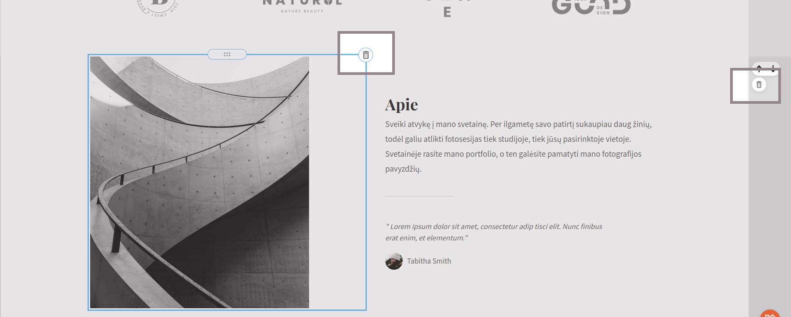Move the section up with arrow

pyautogui.click(x=759, y=69)
